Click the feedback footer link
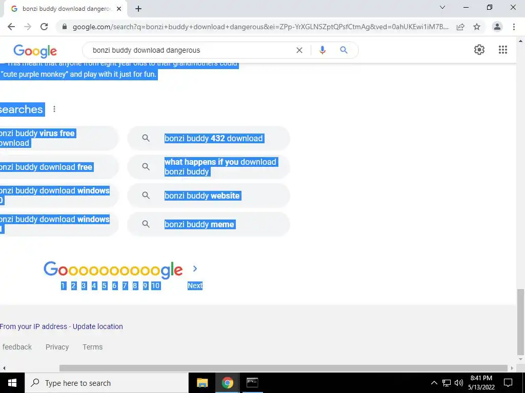525x393 pixels. [17, 347]
